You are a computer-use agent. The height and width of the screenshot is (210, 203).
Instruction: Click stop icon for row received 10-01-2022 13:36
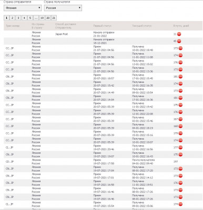[x=180, y=69]
